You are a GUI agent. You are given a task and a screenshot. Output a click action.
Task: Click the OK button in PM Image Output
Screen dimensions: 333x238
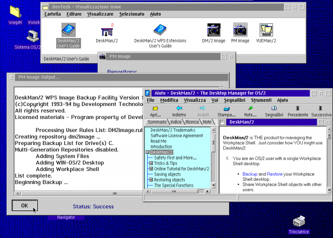pos(24,205)
